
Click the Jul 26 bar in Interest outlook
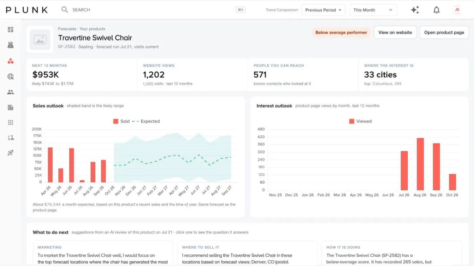click(404, 171)
